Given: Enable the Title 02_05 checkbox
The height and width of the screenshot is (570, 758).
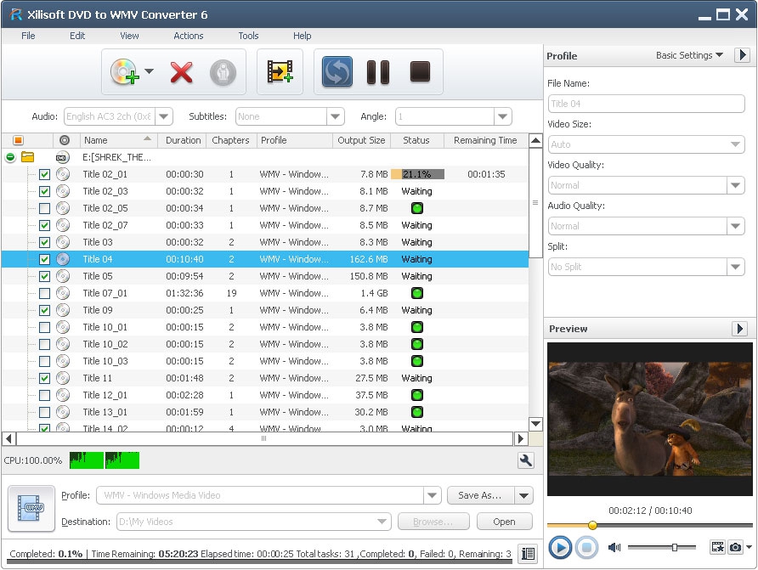Looking at the screenshot, I should pos(44,208).
